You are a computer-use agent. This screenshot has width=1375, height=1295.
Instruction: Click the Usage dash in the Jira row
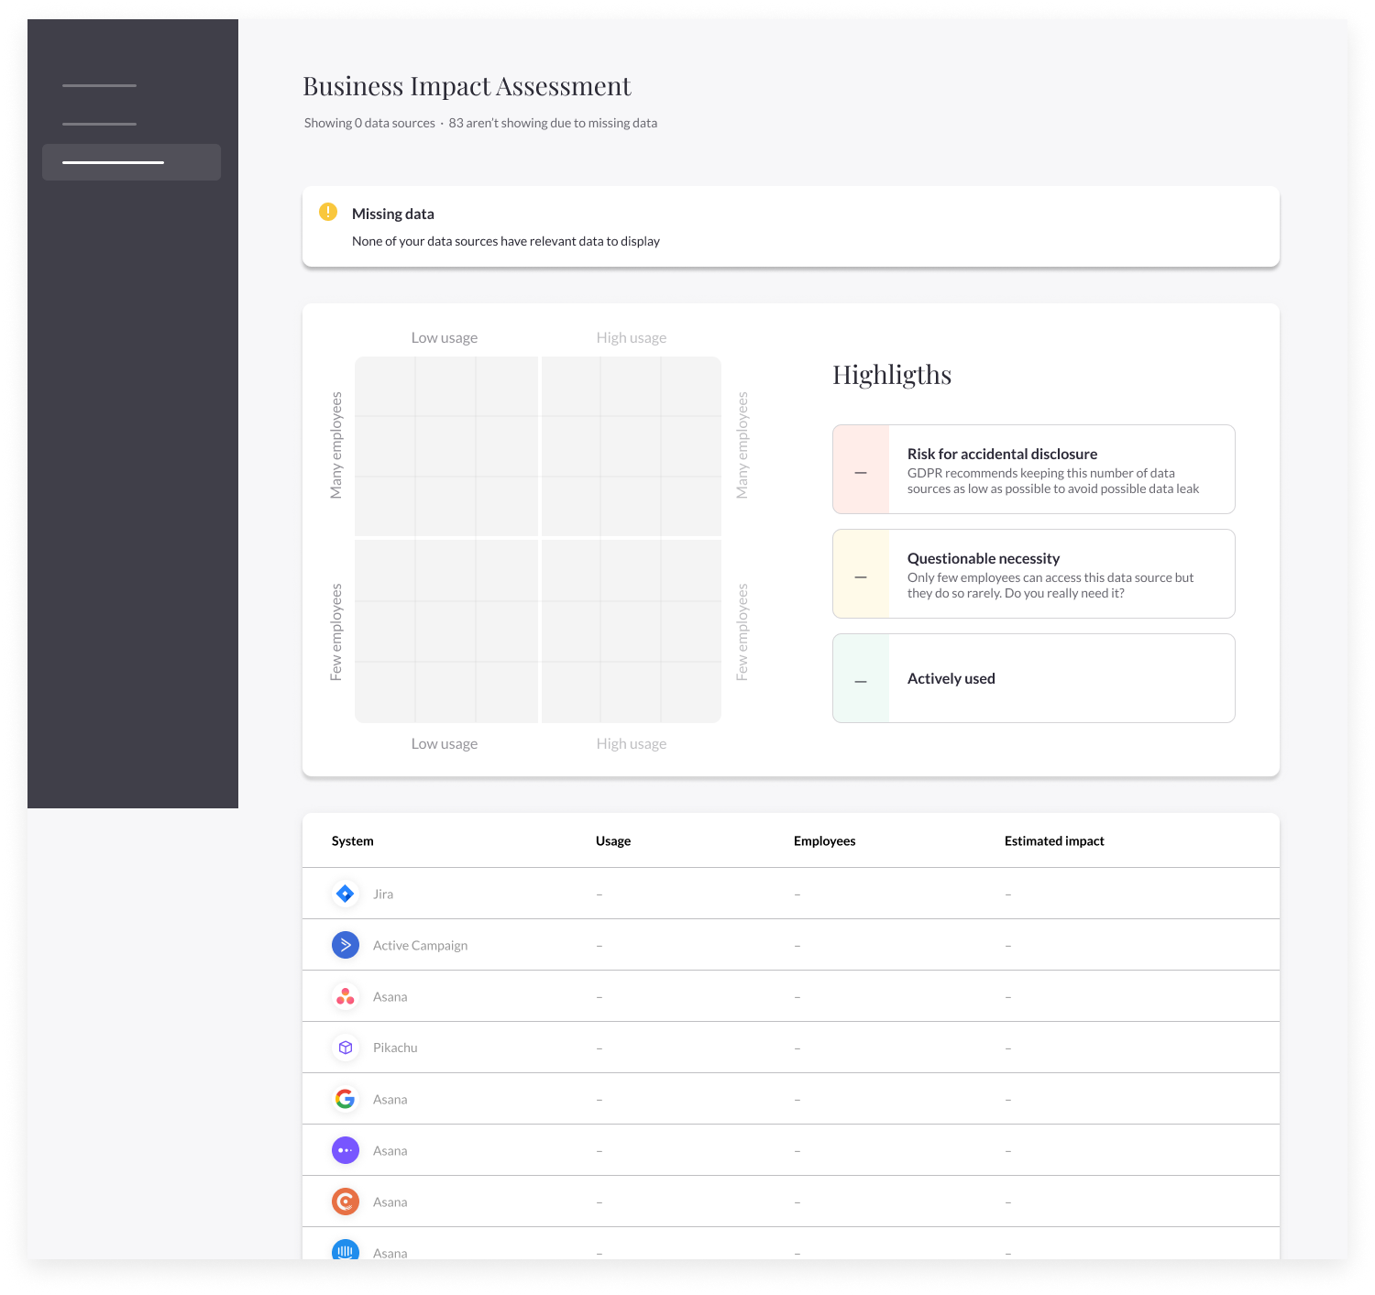(x=599, y=894)
